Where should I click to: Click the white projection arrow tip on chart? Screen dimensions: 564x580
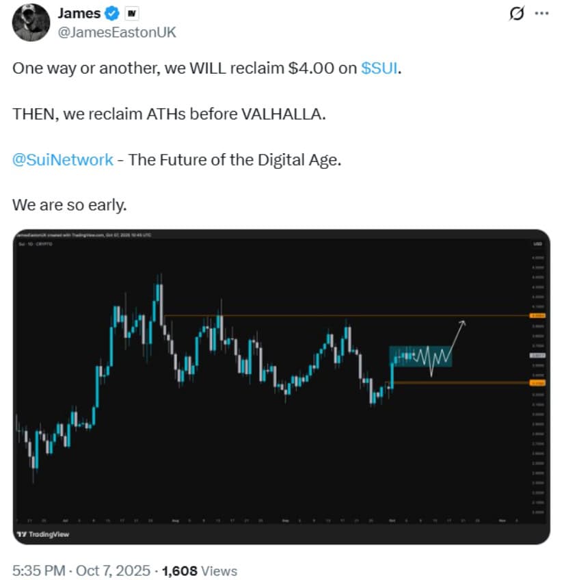point(465,321)
